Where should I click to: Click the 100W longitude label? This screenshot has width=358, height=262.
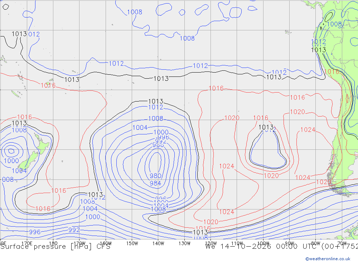263,243
